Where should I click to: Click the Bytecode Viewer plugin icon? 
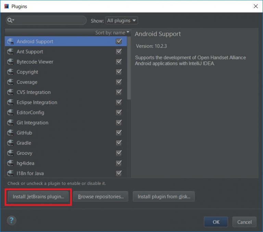click(x=10, y=62)
